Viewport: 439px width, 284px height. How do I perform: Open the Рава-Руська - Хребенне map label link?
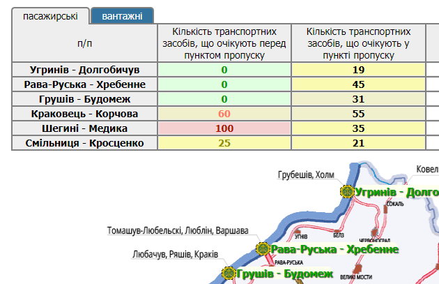(334, 250)
